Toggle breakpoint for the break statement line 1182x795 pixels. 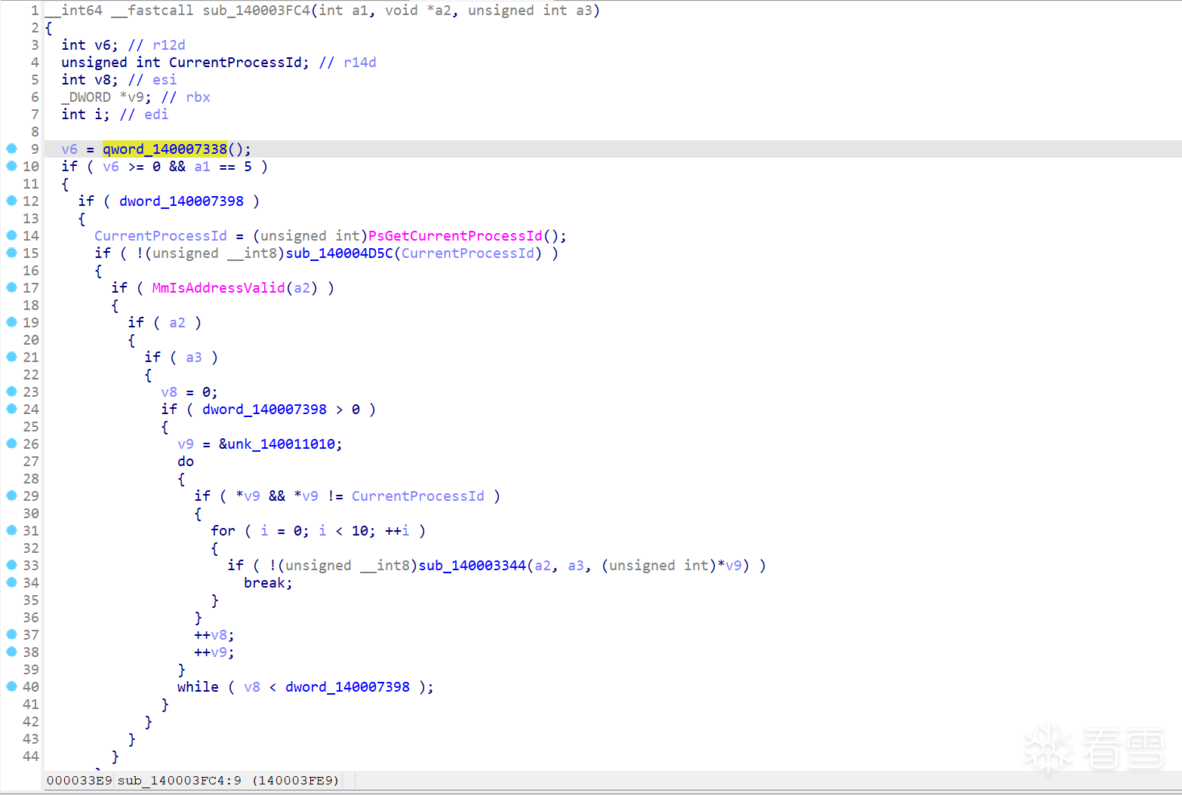click(x=11, y=582)
